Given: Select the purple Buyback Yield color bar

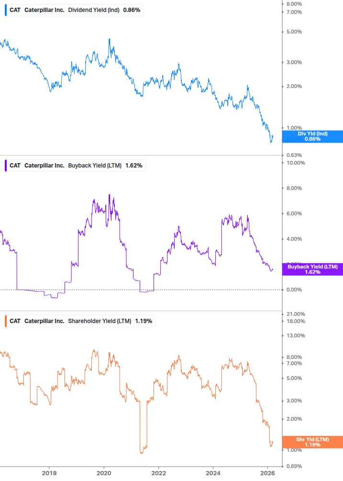Looking at the screenshot, I should click(x=6, y=165).
